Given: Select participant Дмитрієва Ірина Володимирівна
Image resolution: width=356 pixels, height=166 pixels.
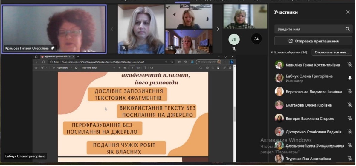Looking at the screenshot, I should [315, 145].
